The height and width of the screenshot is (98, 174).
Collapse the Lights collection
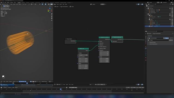tap(148, 20)
